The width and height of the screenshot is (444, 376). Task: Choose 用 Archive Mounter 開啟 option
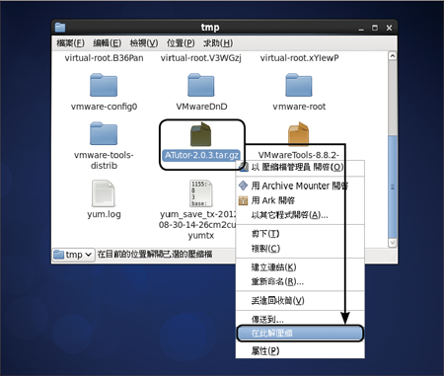click(x=300, y=186)
